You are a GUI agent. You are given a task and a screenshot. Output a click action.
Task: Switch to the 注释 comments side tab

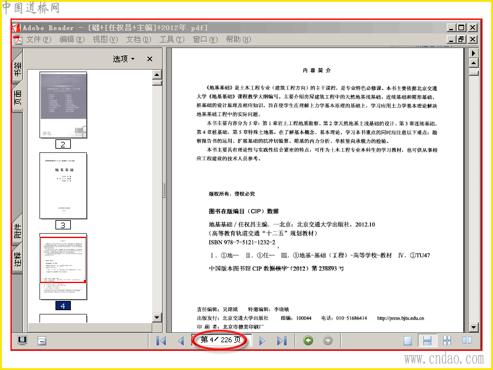(17, 258)
